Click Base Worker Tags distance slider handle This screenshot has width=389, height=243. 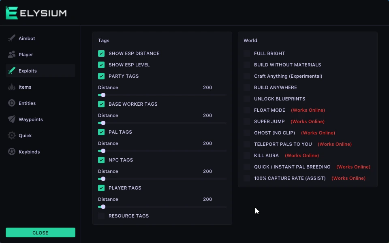(x=103, y=123)
